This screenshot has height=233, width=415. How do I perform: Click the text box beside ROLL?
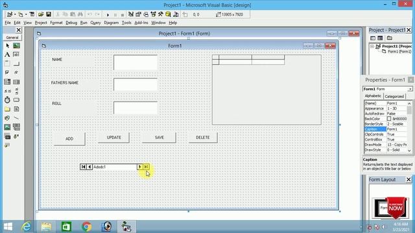(136, 108)
